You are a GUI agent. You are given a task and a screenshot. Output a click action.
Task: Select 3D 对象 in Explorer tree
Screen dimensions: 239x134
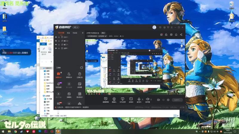point(48,99)
